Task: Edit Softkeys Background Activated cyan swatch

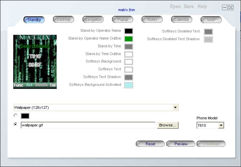Action: pos(129,85)
